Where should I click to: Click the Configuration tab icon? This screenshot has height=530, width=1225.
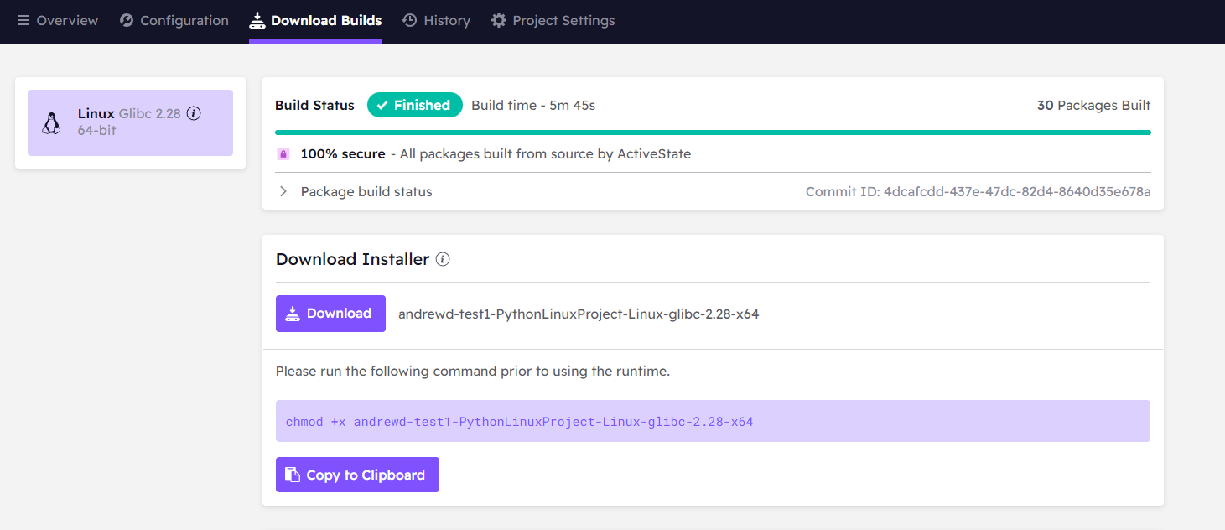tap(127, 20)
